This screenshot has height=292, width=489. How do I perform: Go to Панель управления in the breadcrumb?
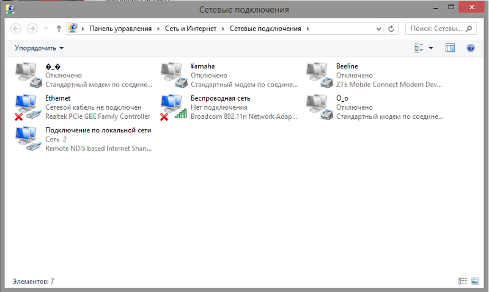coord(120,29)
